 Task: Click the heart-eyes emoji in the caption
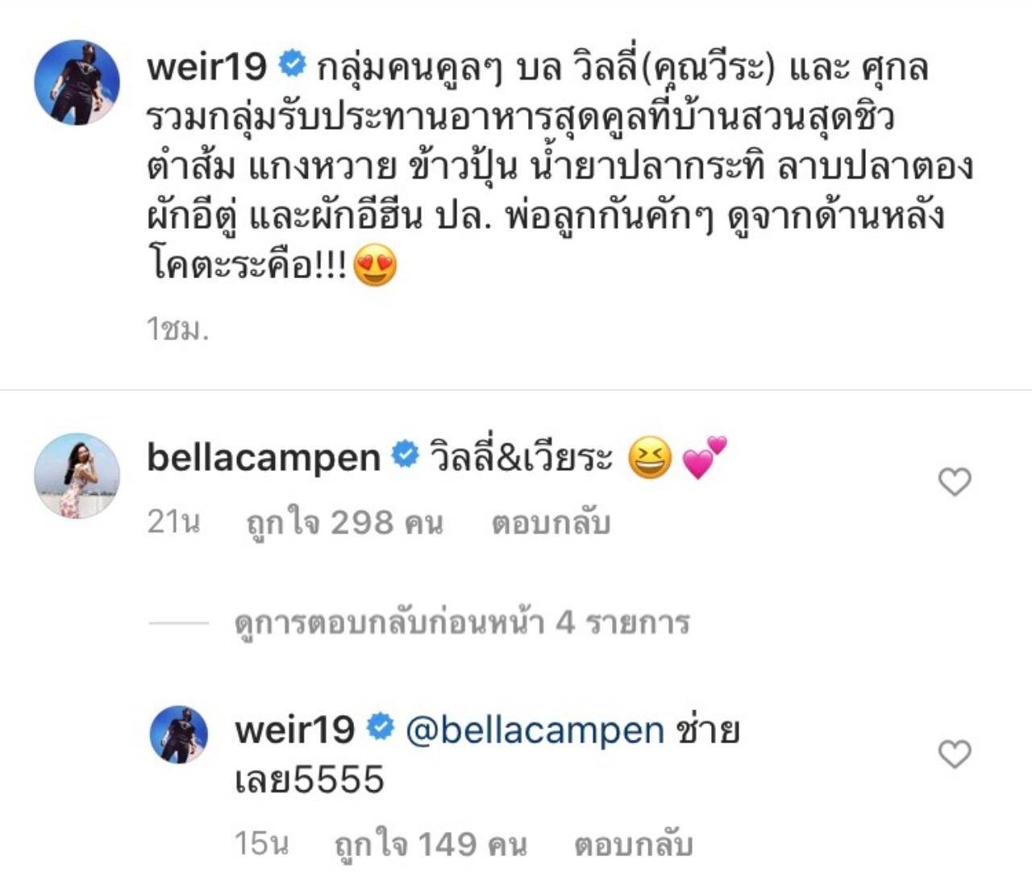[375, 264]
